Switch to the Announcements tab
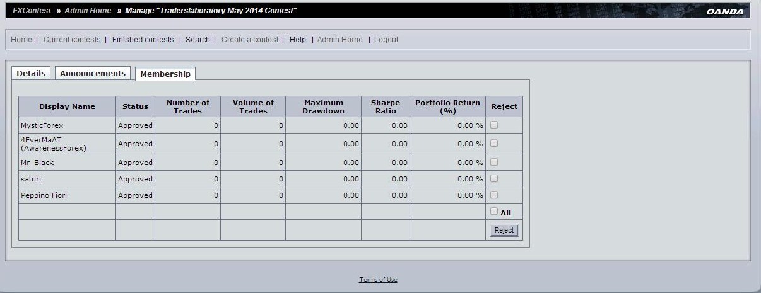Screen dimensions: 761x293 (93, 73)
